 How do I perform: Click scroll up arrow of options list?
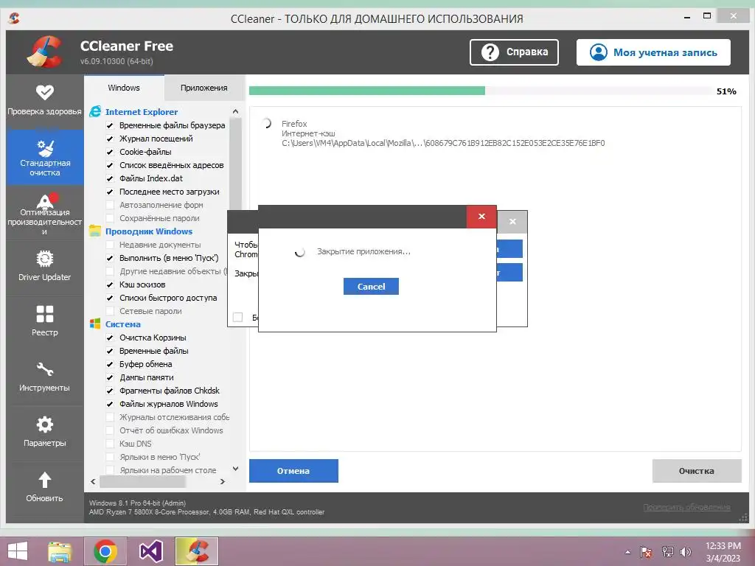tap(235, 112)
